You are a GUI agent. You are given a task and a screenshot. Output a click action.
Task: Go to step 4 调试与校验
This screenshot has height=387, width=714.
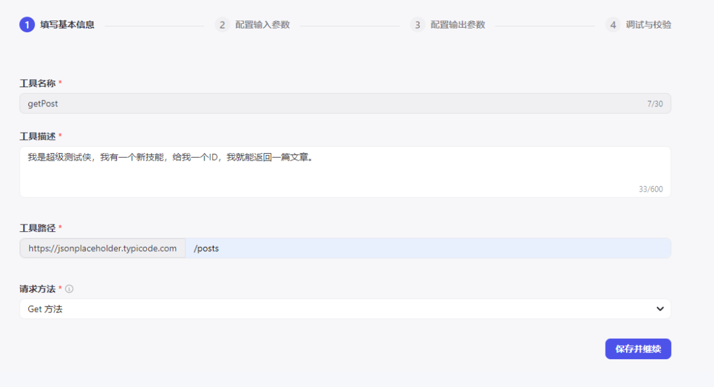[x=639, y=24]
